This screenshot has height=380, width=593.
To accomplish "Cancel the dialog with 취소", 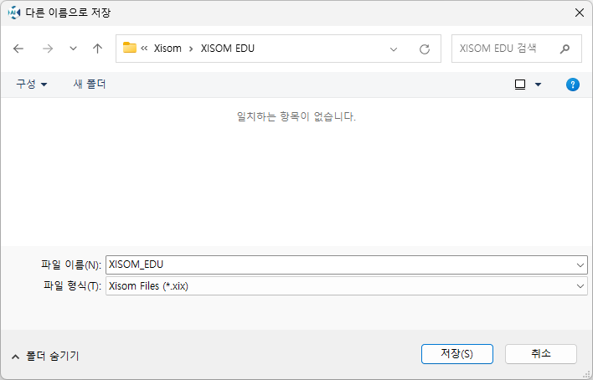I will (541, 354).
